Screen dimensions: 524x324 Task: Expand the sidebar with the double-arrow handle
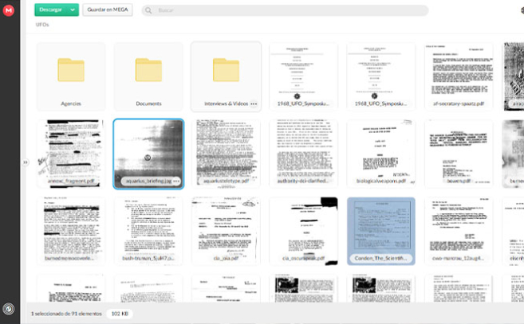[x=26, y=162]
